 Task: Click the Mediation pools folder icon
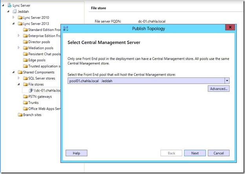point(25,48)
